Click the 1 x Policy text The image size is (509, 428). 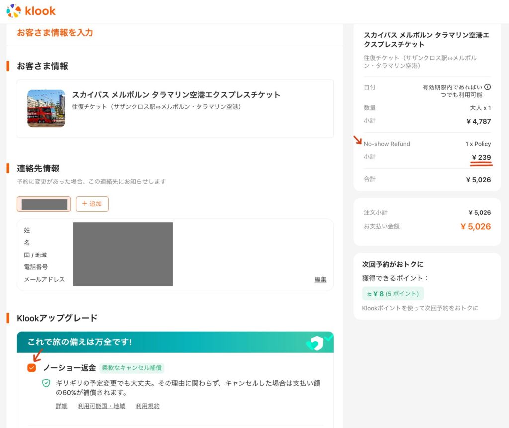tap(478, 144)
